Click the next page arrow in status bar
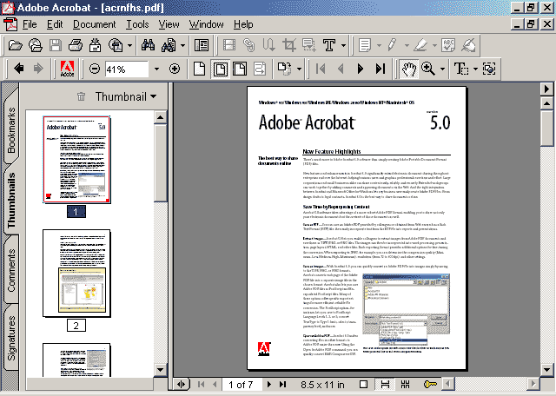 pos(269,385)
